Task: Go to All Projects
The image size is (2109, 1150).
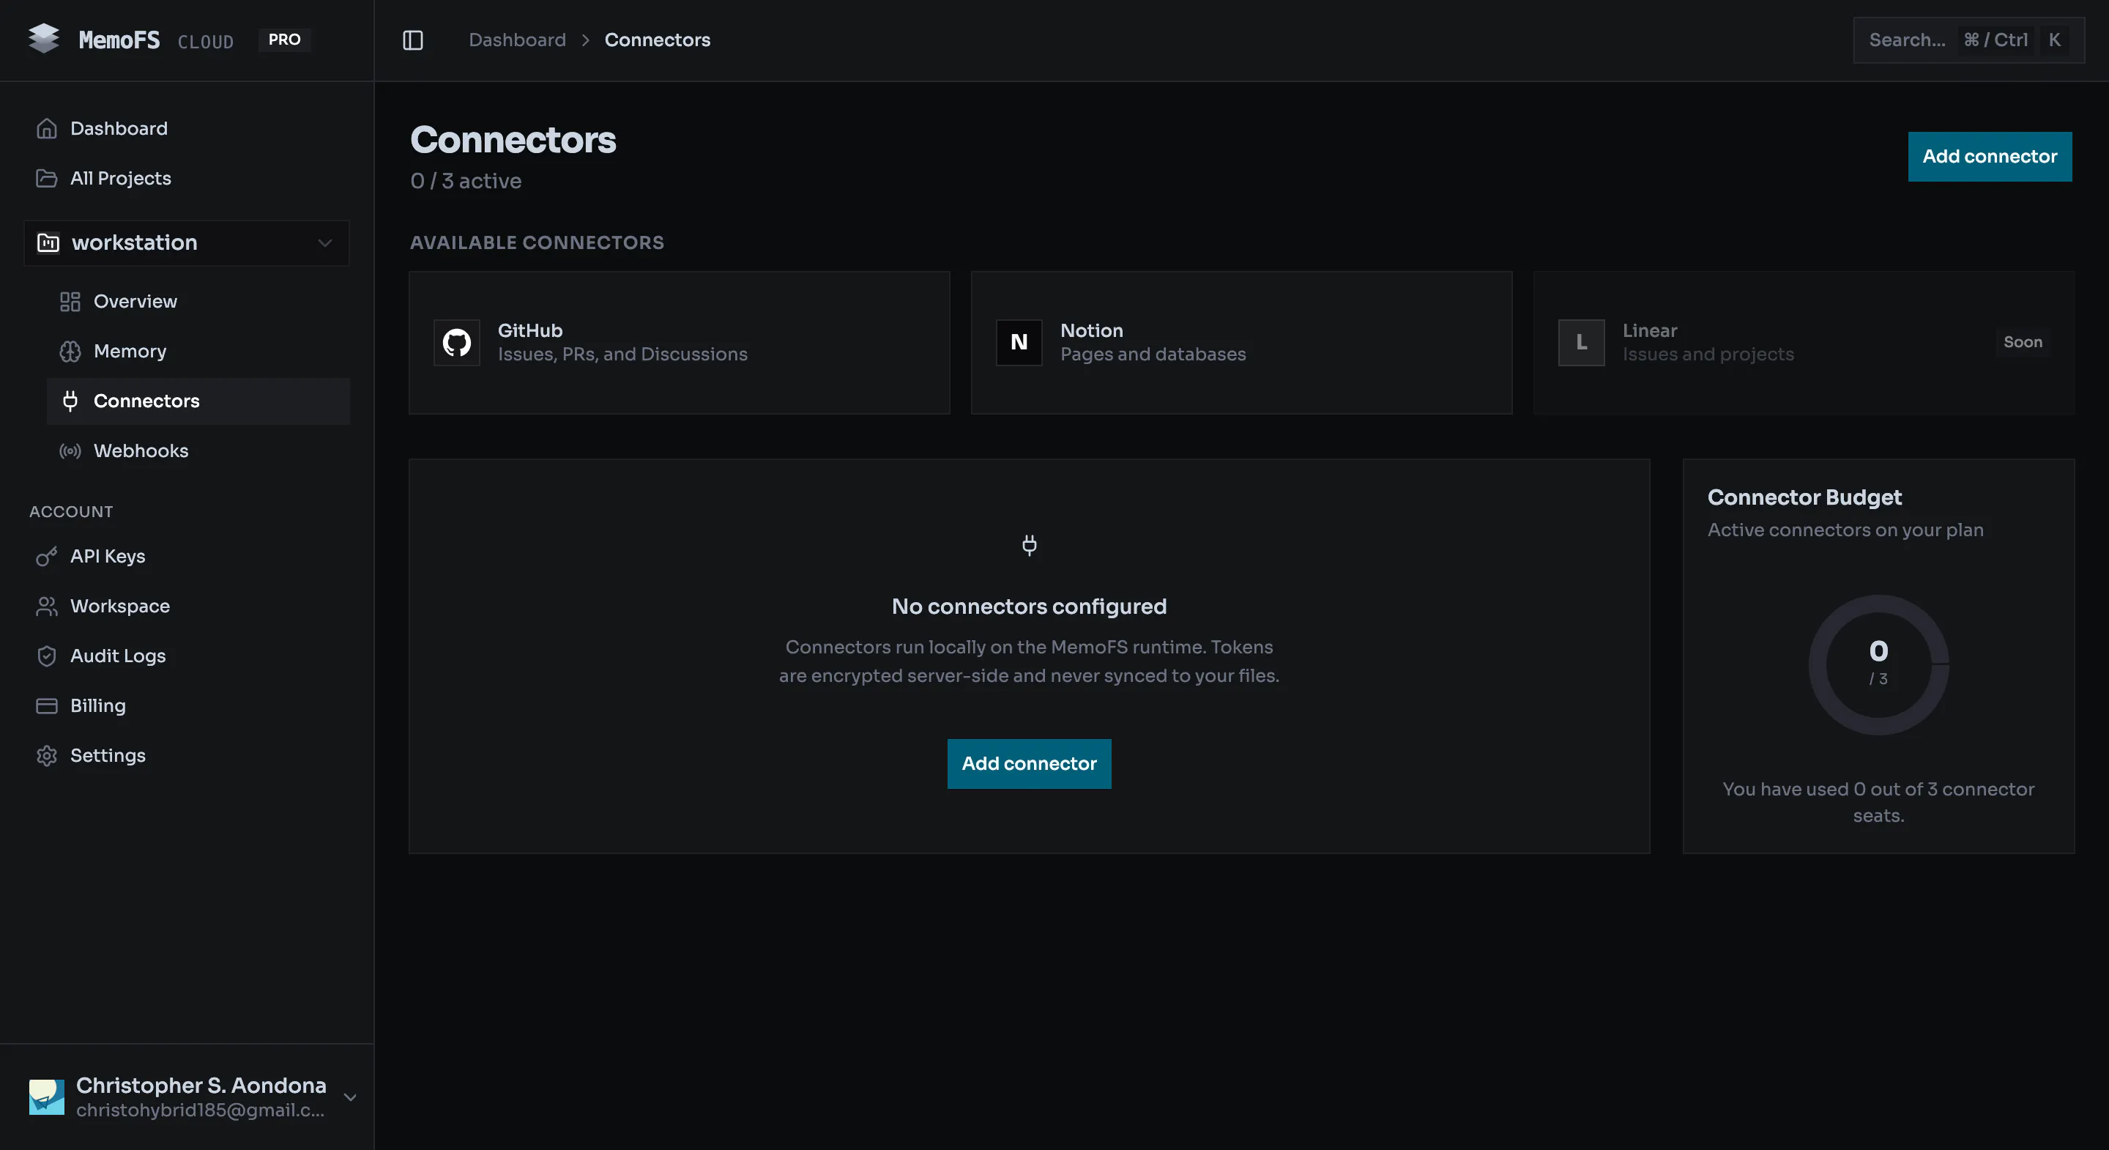Action: click(x=186, y=179)
